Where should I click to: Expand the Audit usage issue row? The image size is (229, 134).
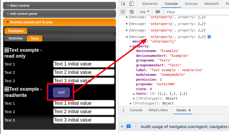click(122, 127)
